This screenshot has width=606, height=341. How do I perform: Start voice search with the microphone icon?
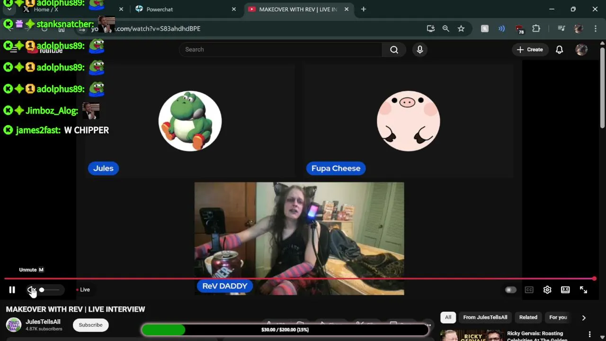420,50
